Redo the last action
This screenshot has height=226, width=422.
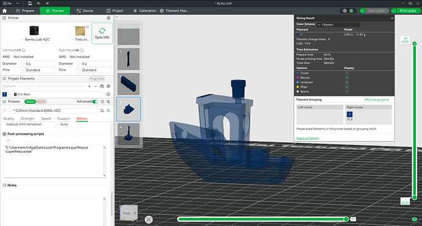click(47, 3)
